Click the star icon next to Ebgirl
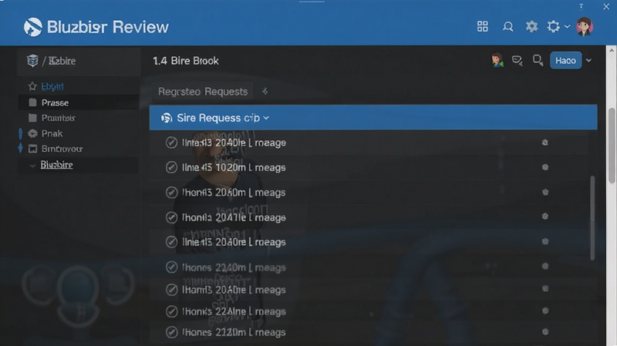The width and height of the screenshot is (617, 346). [32, 86]
